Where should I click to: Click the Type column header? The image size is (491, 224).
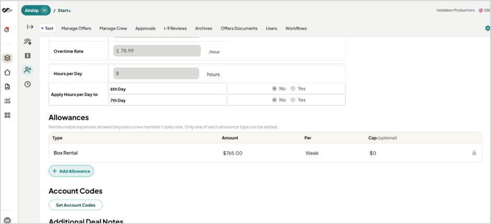click(x=58, y=138)
